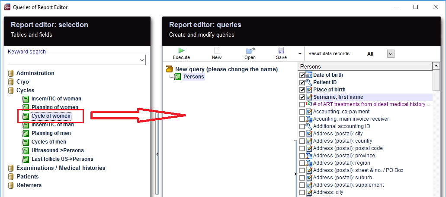Click the Address (postal): postal code text
The image size is (446, 197).
pyautogui.click(x=348, y=148)
